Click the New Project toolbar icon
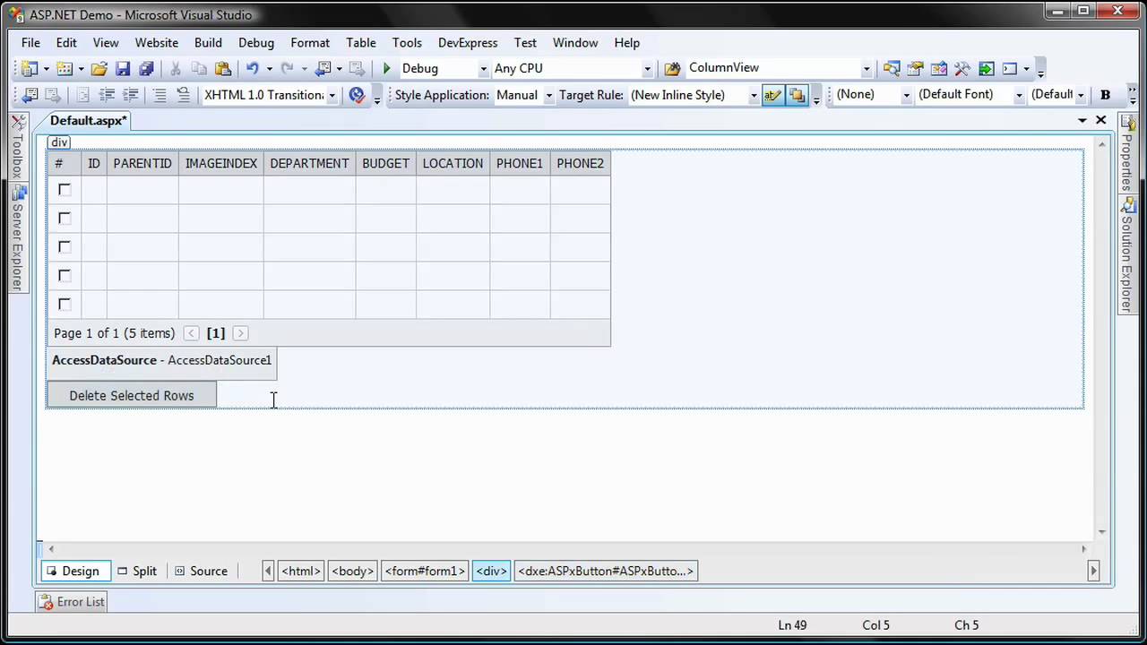Viewport: 1147px width, 645px height. coord(29,68)
